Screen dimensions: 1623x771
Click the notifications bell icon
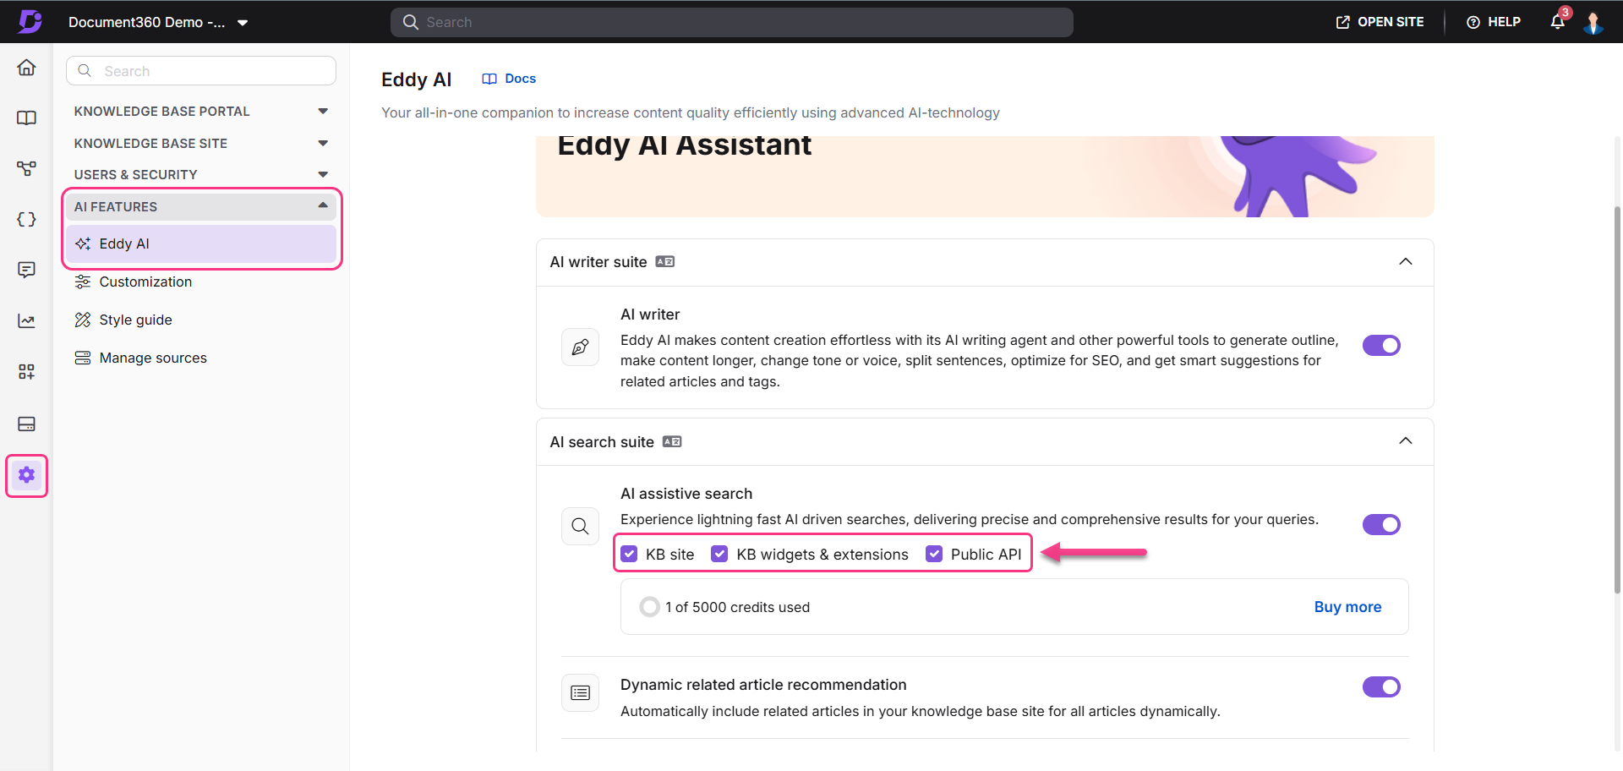coord(1557,22)
